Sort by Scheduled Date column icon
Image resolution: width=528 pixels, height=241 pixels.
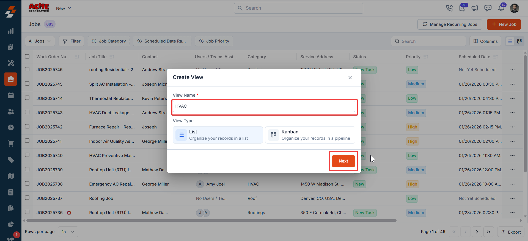click(x=496, y=57)
